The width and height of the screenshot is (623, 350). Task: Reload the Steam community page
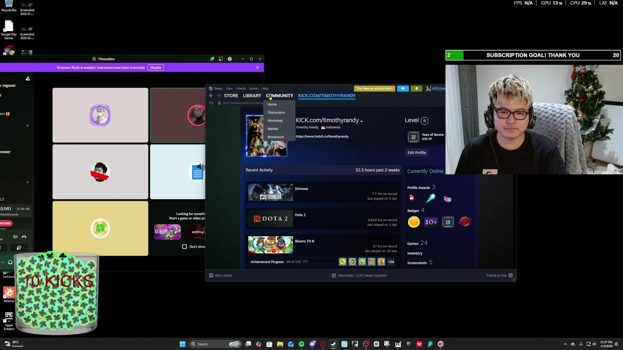tap(211, 103)
